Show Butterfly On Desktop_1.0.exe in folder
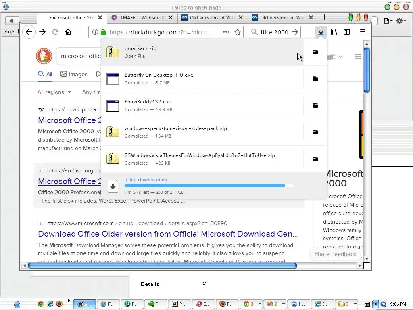Image resolution: width=413 pixels, height=310 pixels. [x=315, y=79]
